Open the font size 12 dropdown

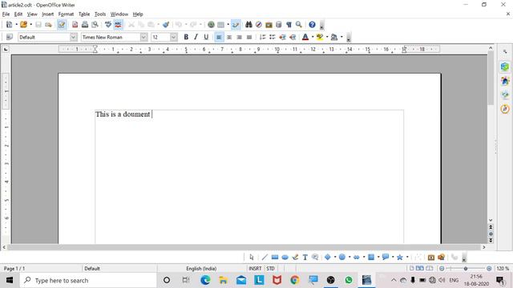pos(174,38)
